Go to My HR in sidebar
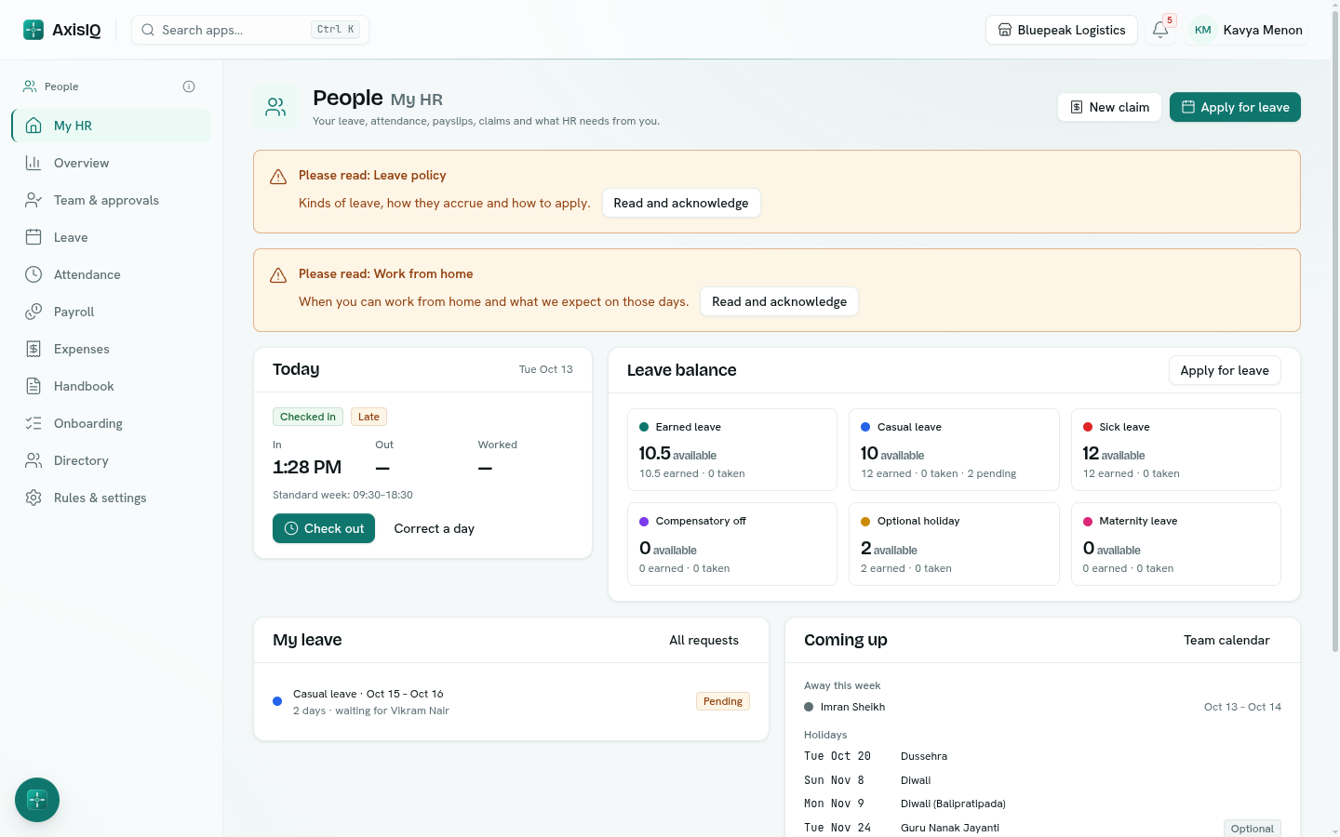The image size is (1340, 837). (x=112, y=126)
